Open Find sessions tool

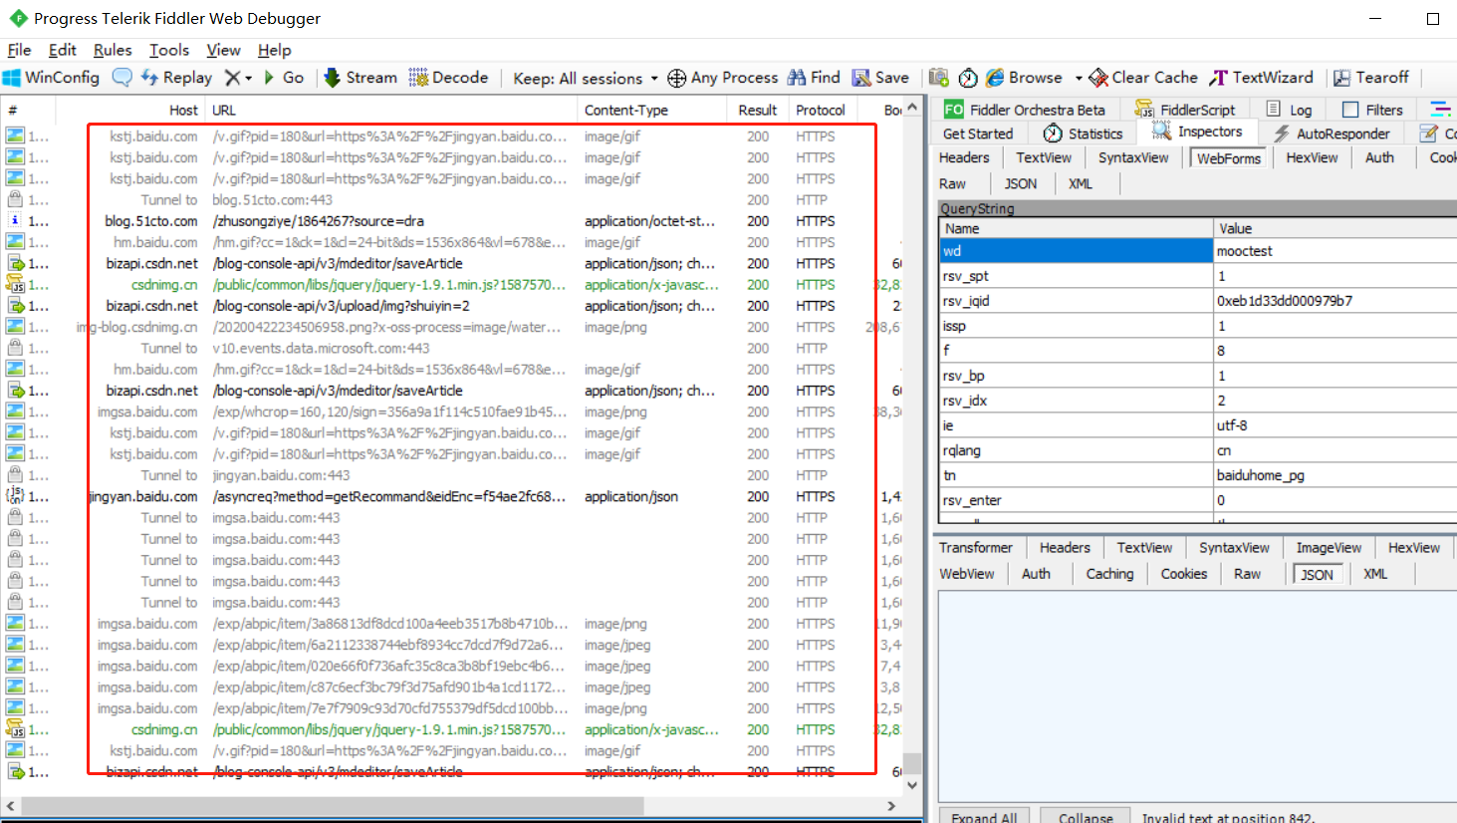point(814,78)
